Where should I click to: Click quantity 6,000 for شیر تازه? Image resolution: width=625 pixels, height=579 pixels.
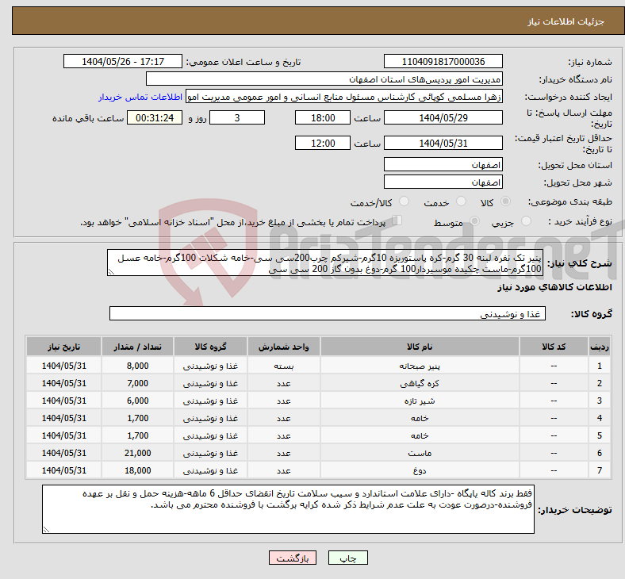pos(137,401)
